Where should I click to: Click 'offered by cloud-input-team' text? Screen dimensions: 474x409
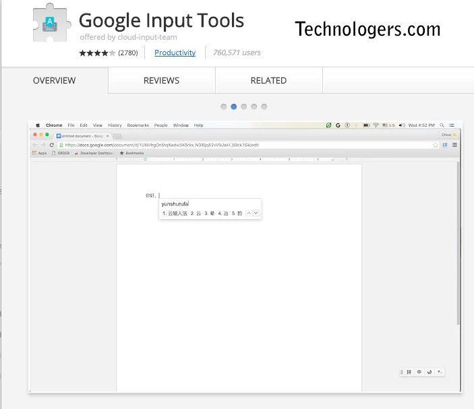(129, 37)
